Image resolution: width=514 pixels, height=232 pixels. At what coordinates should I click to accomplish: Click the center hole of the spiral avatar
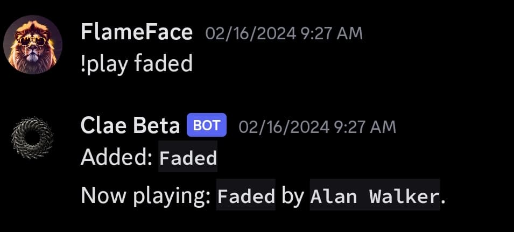pyautogui.click(x=32, y=138)
